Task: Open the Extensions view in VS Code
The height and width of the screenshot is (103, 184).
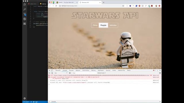Action: pos(24,24)
